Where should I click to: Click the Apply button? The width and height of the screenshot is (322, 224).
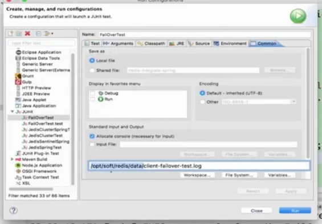tap(291, 191)
